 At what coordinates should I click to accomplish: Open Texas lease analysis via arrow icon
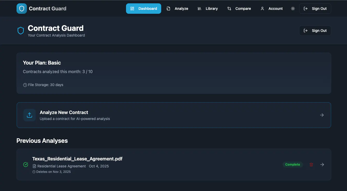click(322, 165)
